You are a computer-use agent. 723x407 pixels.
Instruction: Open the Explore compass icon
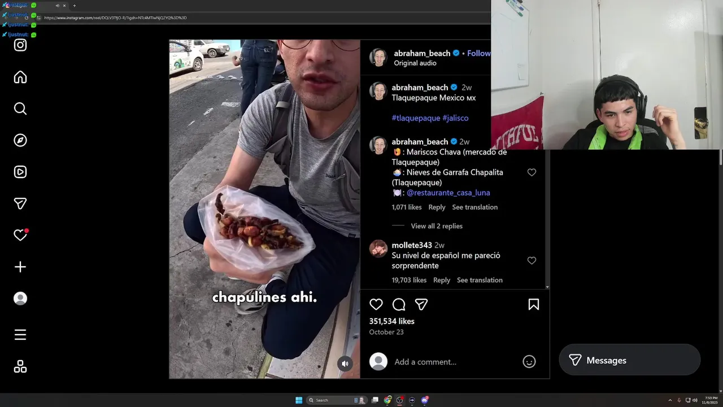(x=20, y=140)
